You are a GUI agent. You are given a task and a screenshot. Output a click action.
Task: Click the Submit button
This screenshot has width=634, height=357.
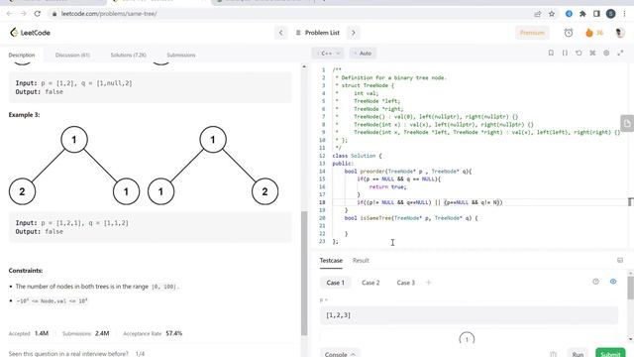(610, 354)
